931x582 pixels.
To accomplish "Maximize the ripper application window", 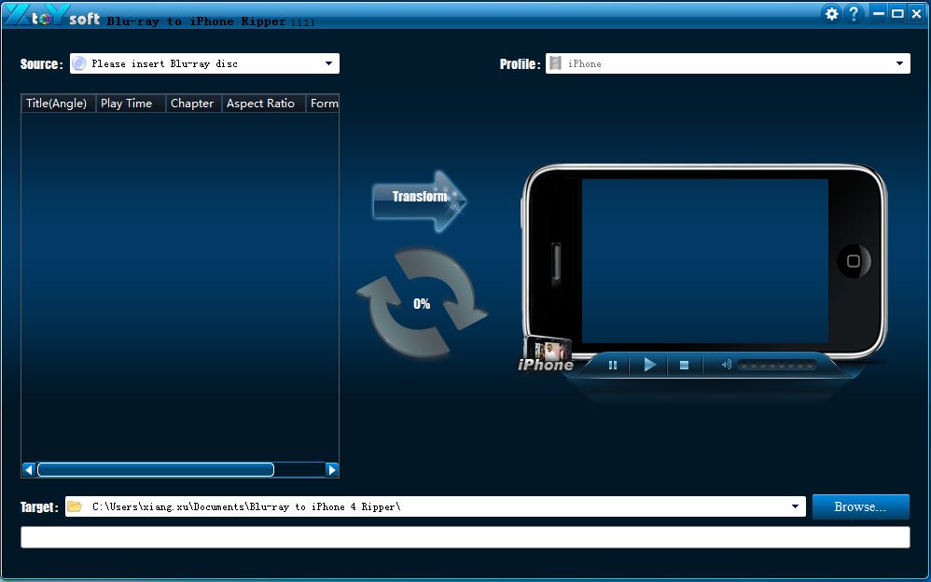I will click(x=897, y=13).
